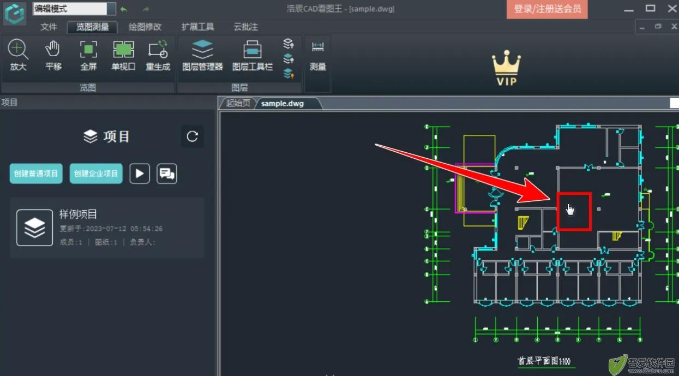Click the play button in project panel
Image resolution: width=679 pixels, height=376 pixels.
(140, 174)
